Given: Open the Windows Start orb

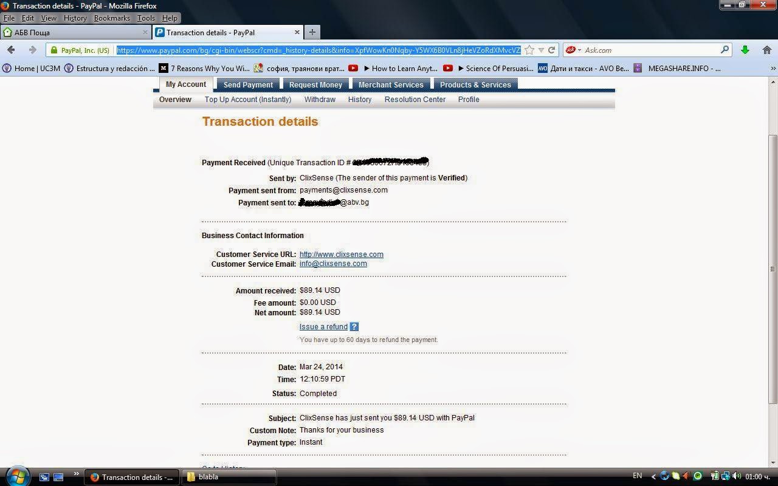Looking at the screenshot, I should 16,476.
